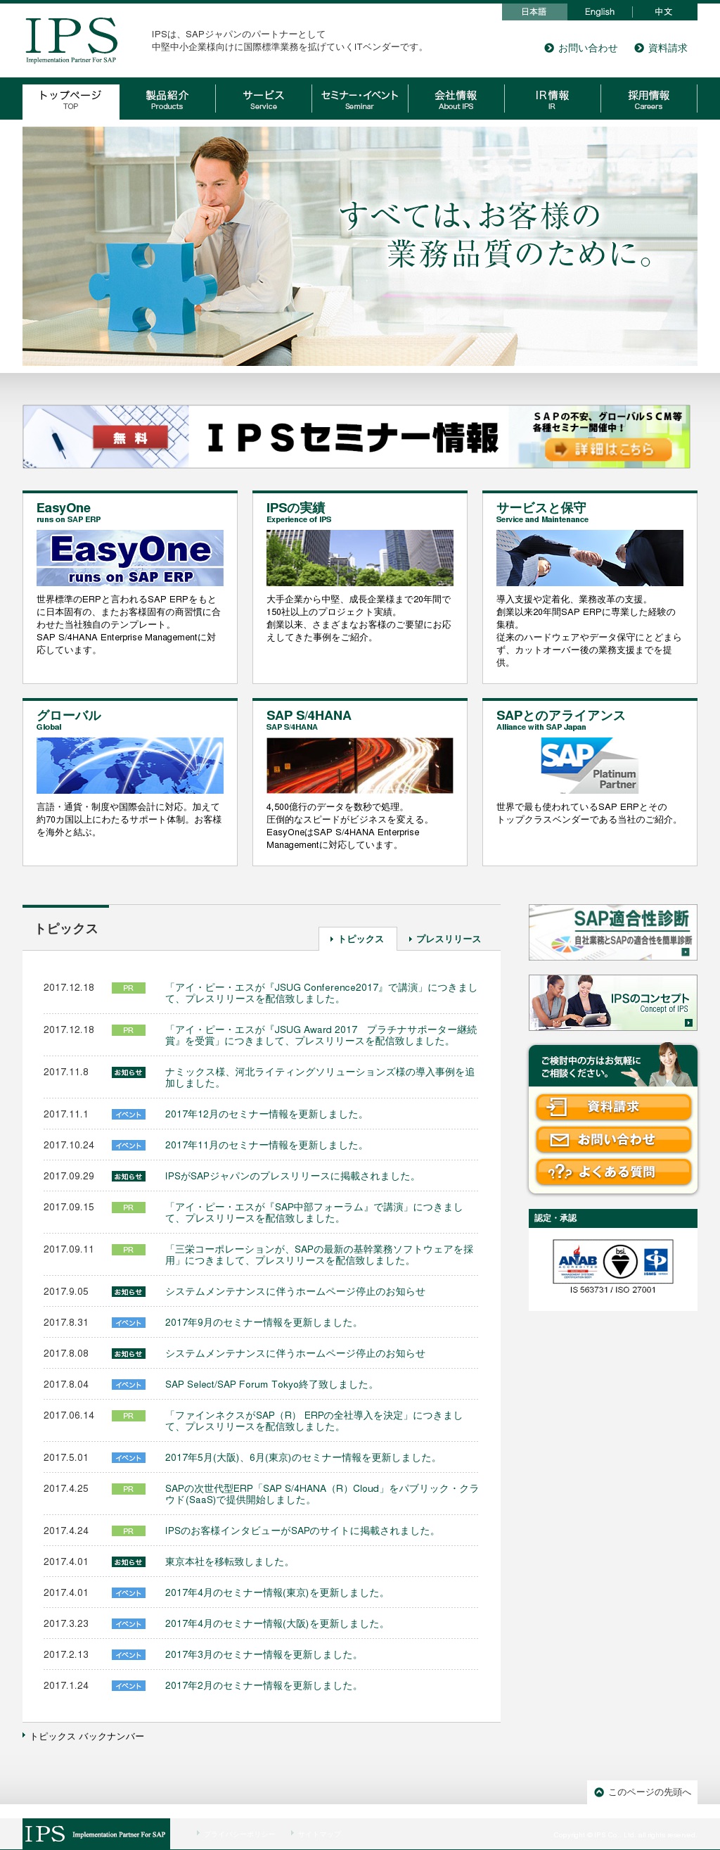
Task: Click the SAPとのアライアンス card heading
Action: tap(560, 715)
